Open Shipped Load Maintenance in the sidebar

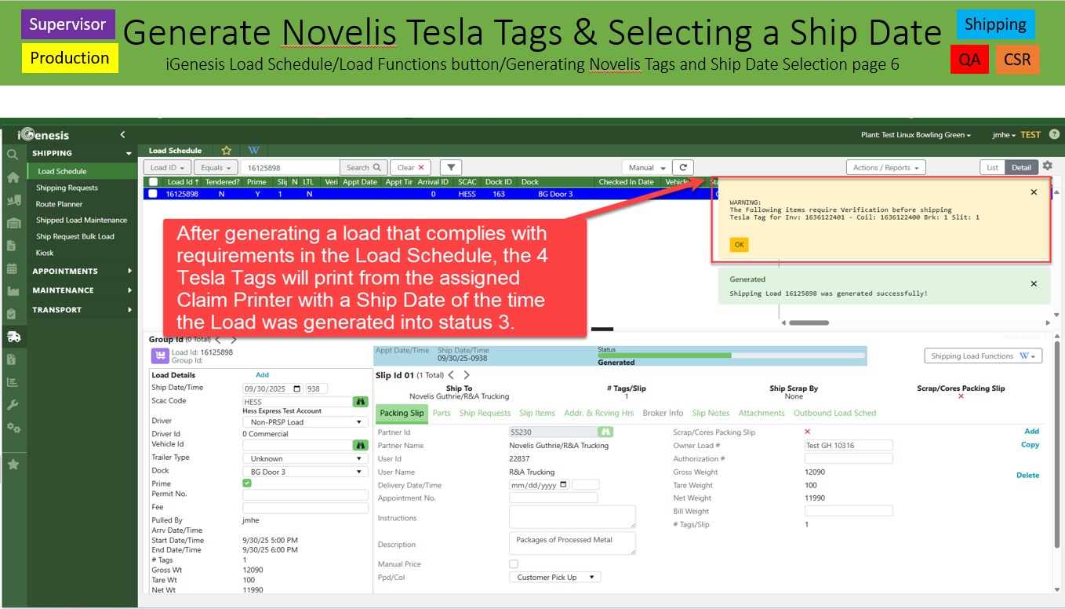coord(82,220)
